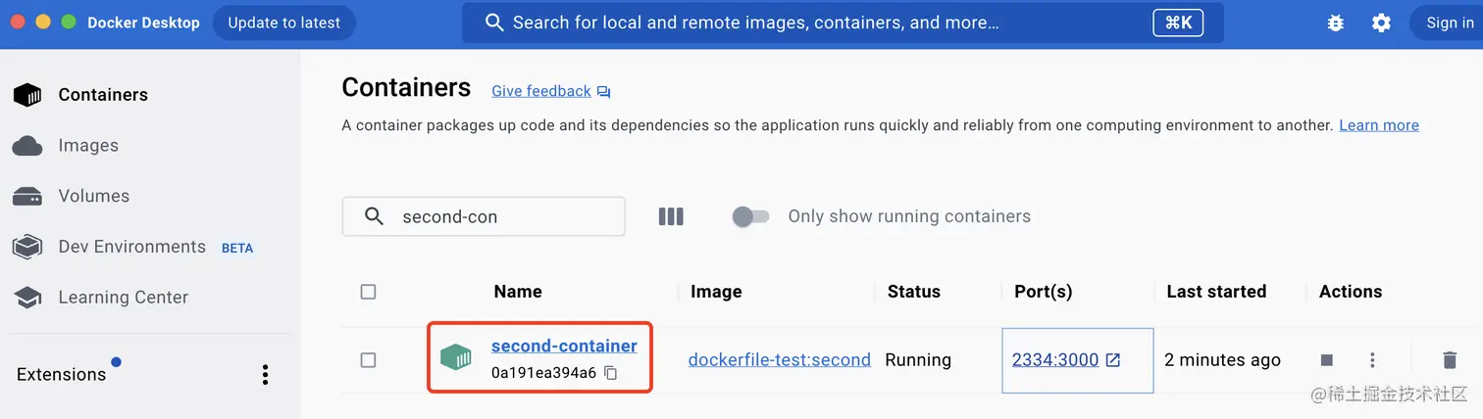Delete second-container with trash icon
The height and width of the screenshot is (419, 1483).
coord(1450,360)
